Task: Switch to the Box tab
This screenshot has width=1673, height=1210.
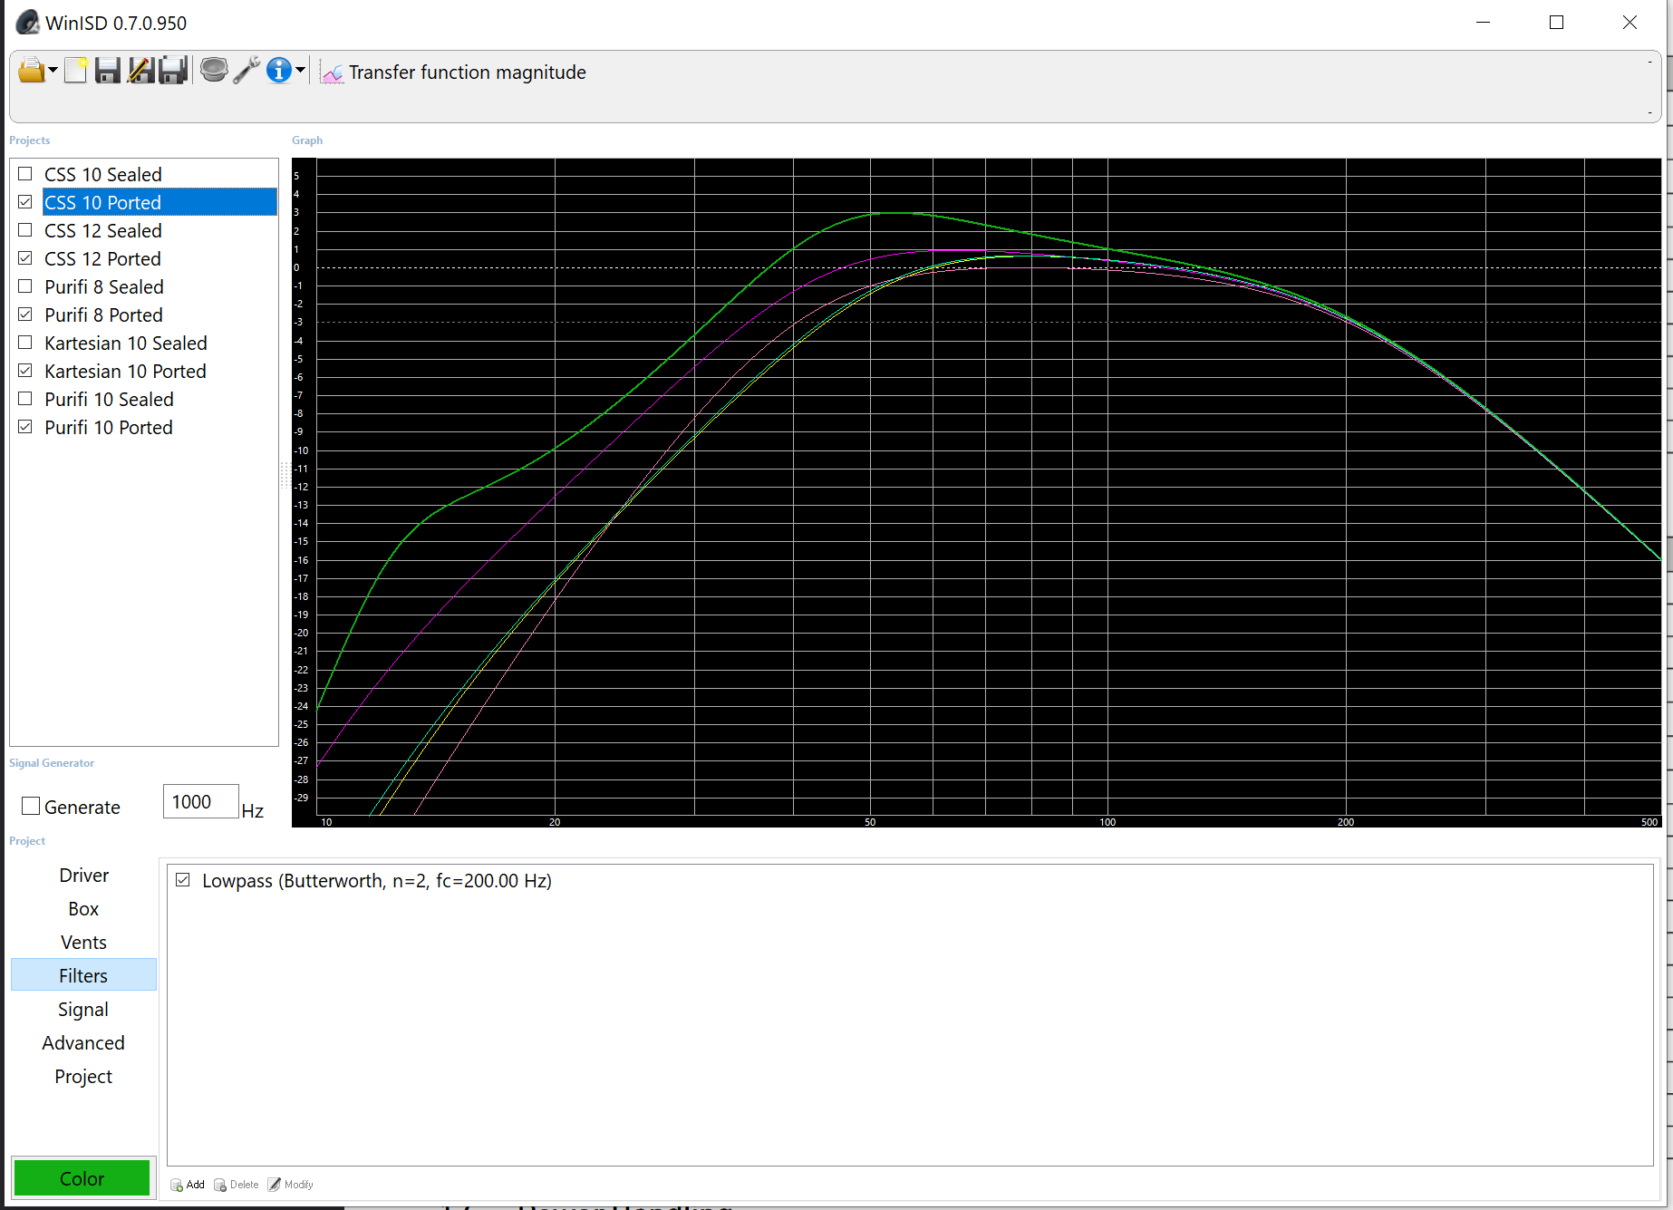Action: [83, 908]
